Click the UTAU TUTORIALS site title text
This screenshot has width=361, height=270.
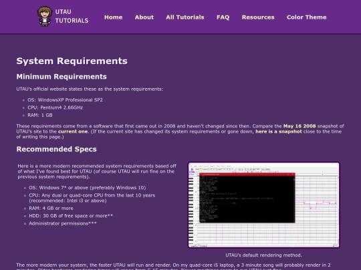tap(72, 16)
